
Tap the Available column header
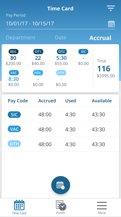pos(102,101)
